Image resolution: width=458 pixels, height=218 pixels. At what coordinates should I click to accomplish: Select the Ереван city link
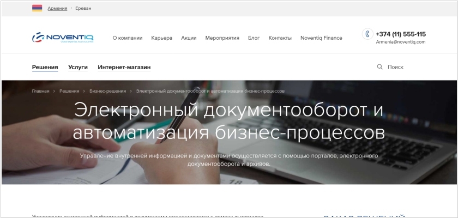[x=84, y=9]
